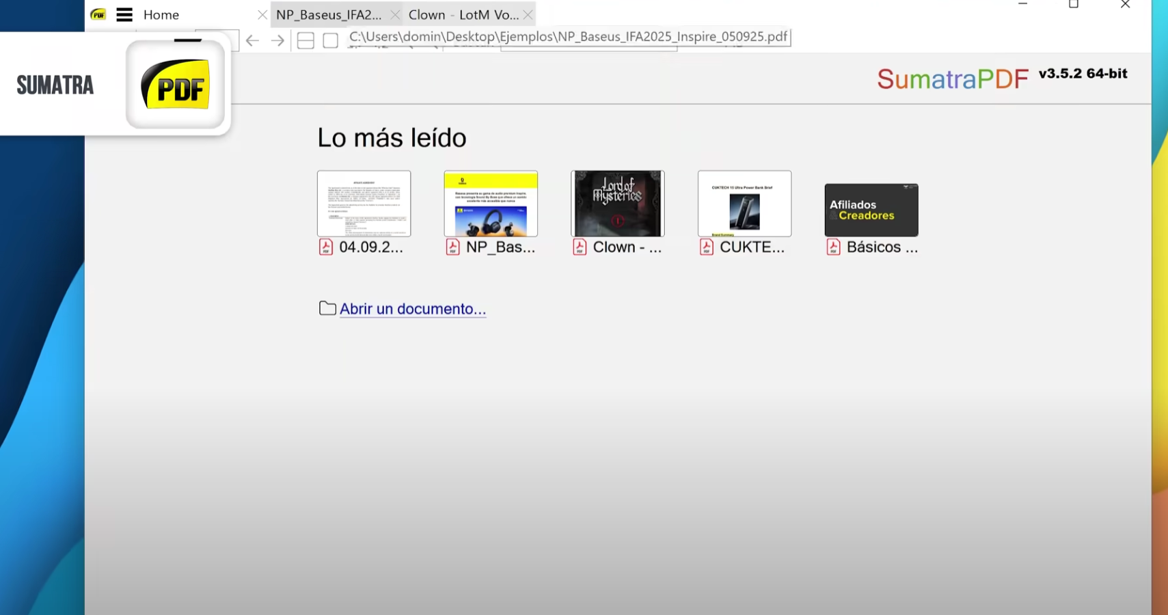Click the 'Abrir un documento...' link
Viewport: 1168px width, 615px height.
413,309
